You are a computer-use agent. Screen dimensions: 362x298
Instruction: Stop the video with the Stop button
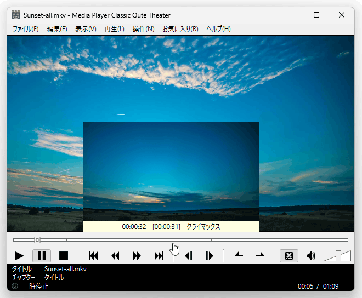(64, 256)
